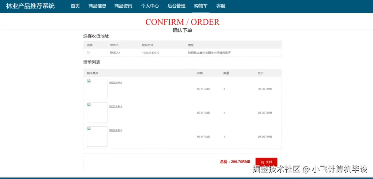The width and height of the screenshot is (373, 179).
Task: Click product name 商品名称1
Action: [115, 83]
